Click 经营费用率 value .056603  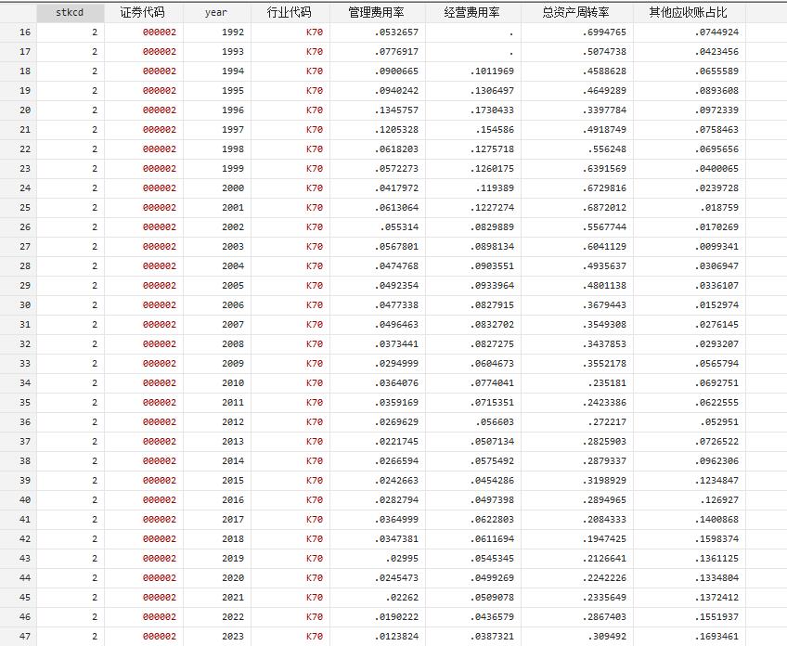point(495,421)
